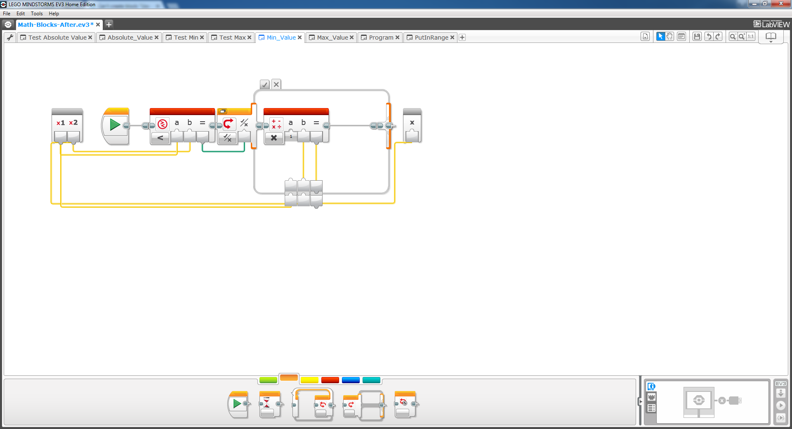Viewport: 792px width, 429px height.
Task: Click the Math block operator icon
Action: (276, 124)
